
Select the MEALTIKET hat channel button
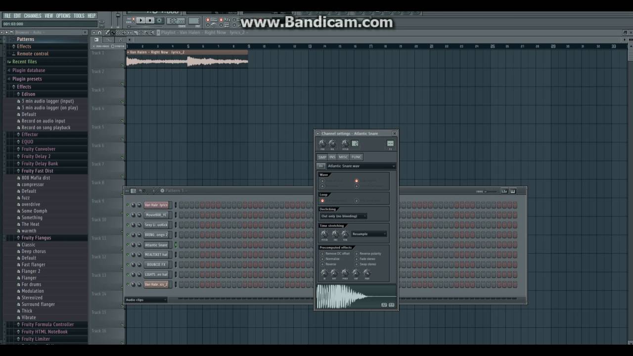coord(156,255)
